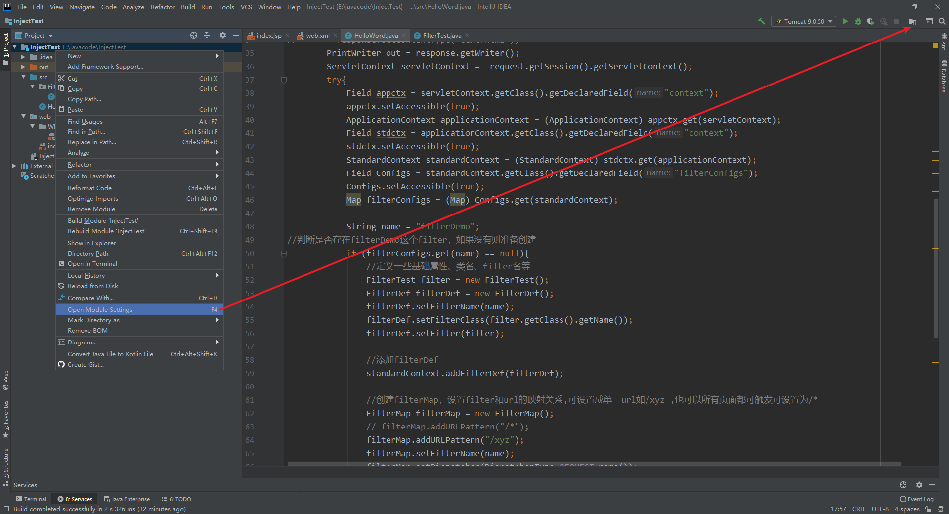Expand the .idea folder node
This screenshot has width=949, height=514.
[x=23, y=57]
